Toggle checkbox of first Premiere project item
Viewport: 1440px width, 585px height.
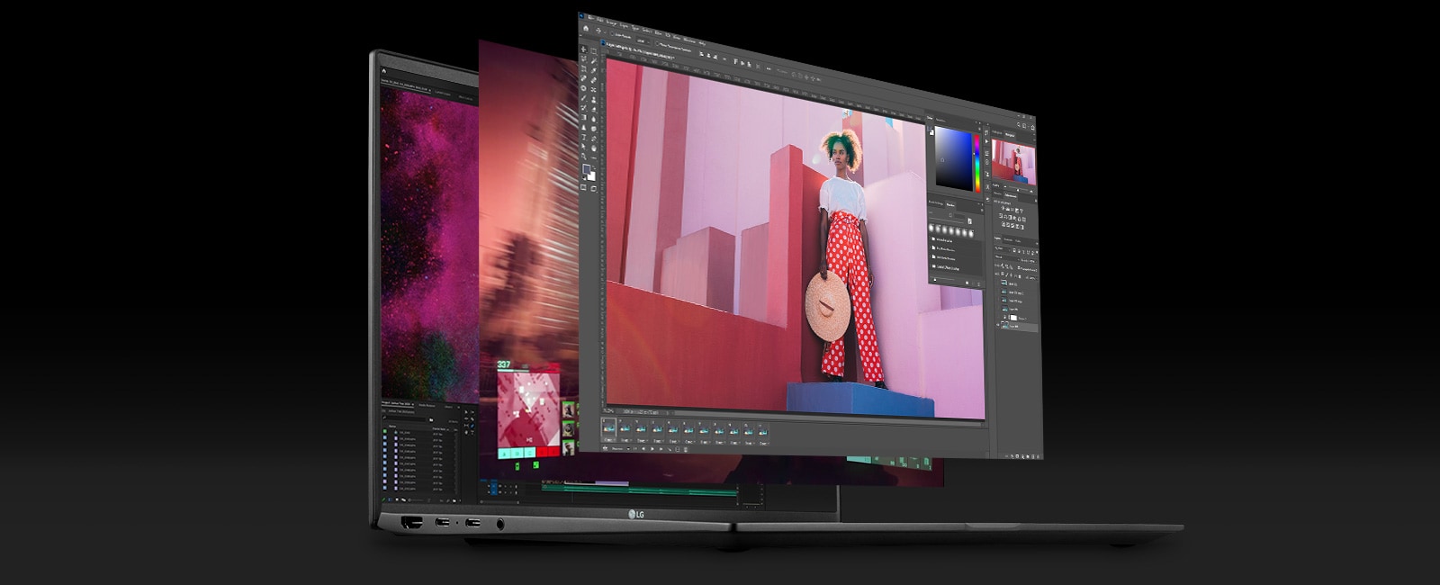pos(385,432)
